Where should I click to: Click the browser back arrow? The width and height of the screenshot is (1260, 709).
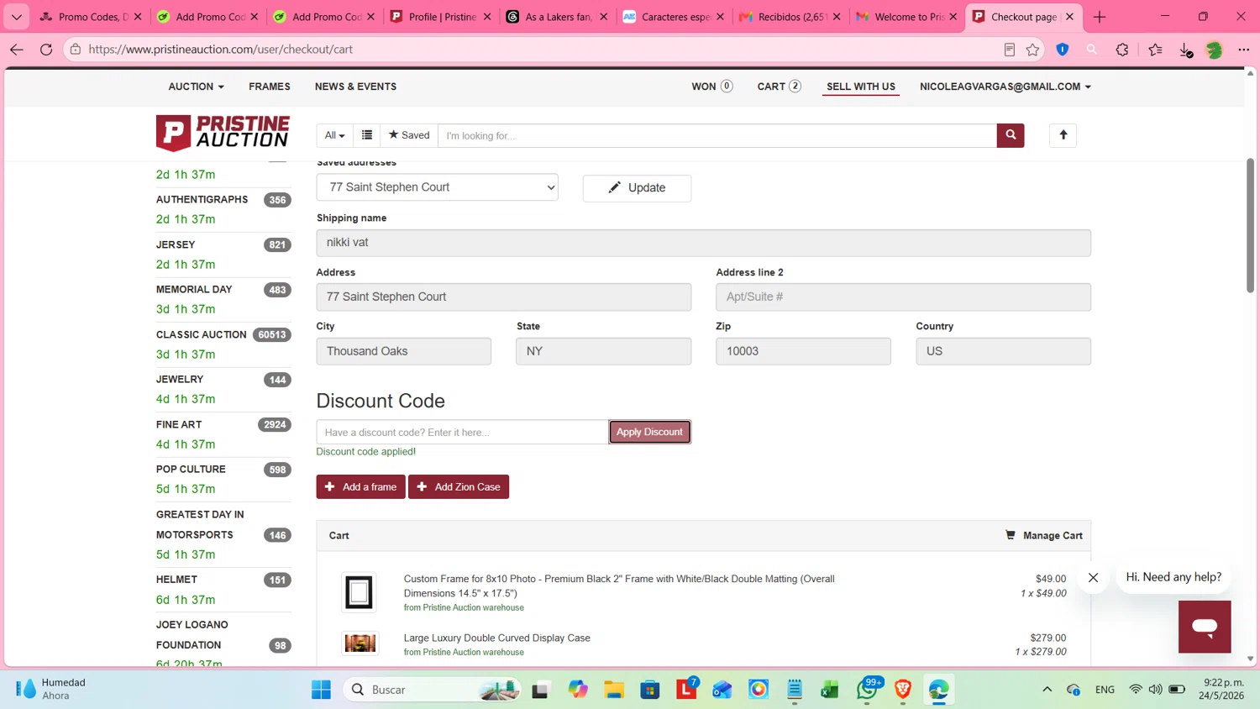tap(17, 50)
